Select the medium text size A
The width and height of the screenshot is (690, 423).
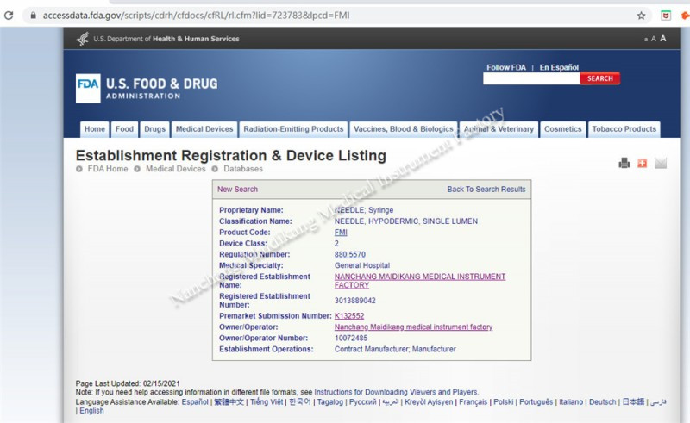tap(654, 39)
